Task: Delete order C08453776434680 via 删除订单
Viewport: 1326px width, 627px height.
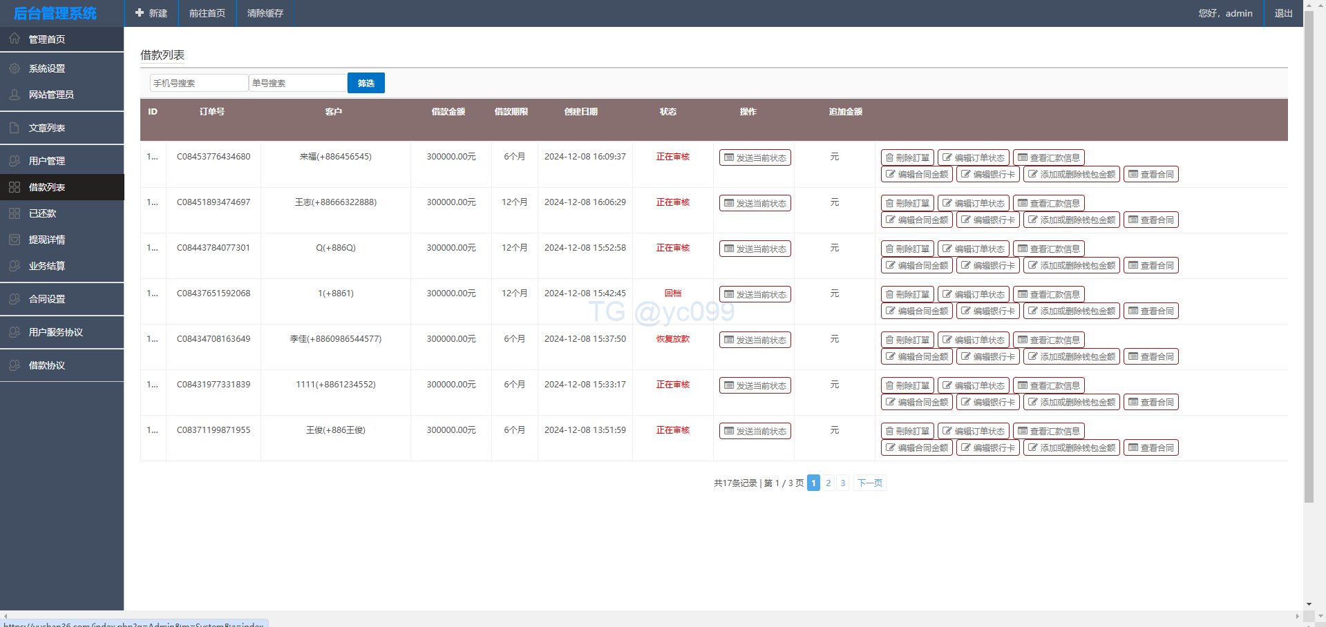Action: click(907, 158)
